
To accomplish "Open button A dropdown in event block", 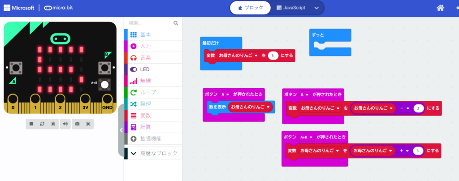I will click(225, 95).
